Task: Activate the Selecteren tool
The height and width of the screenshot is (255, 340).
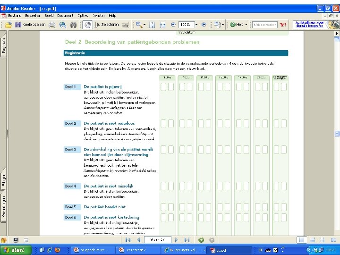Action: (107, 25)
